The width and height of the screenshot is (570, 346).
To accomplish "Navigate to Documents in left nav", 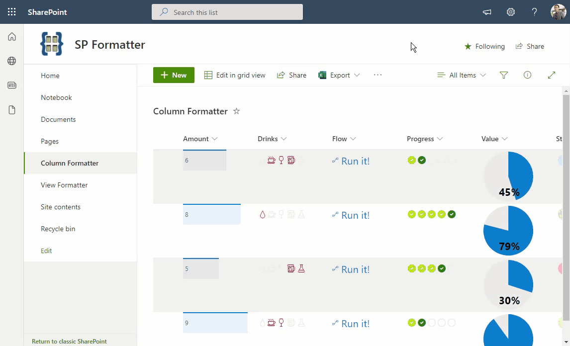I will [x=58, y=119].
